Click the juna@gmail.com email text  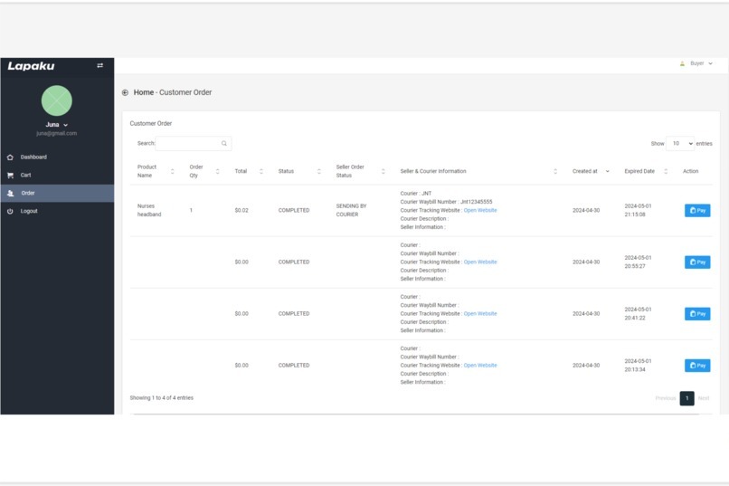pos(57,133)
